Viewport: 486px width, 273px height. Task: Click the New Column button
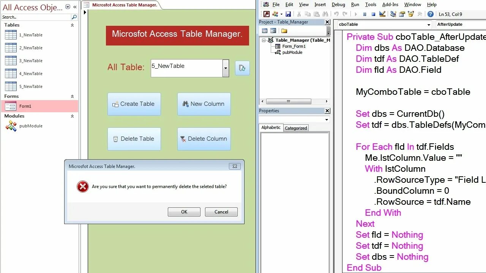pos(204,104)
